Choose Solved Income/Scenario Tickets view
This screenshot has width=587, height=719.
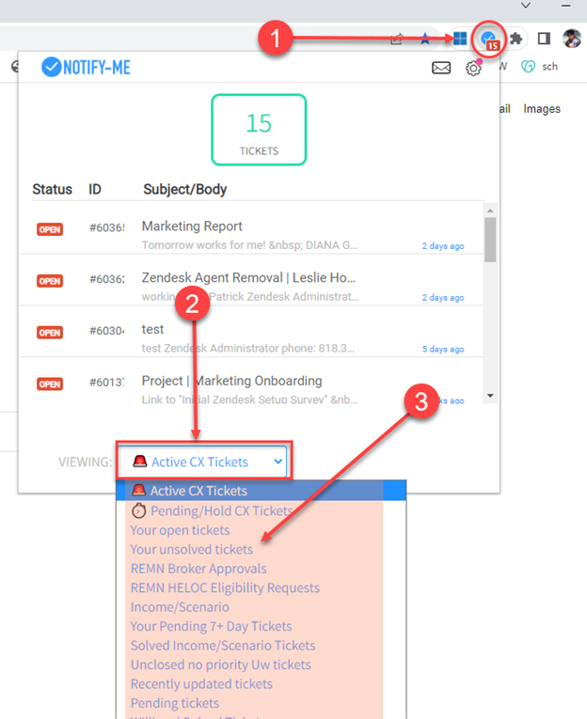(x=262, y=646)
